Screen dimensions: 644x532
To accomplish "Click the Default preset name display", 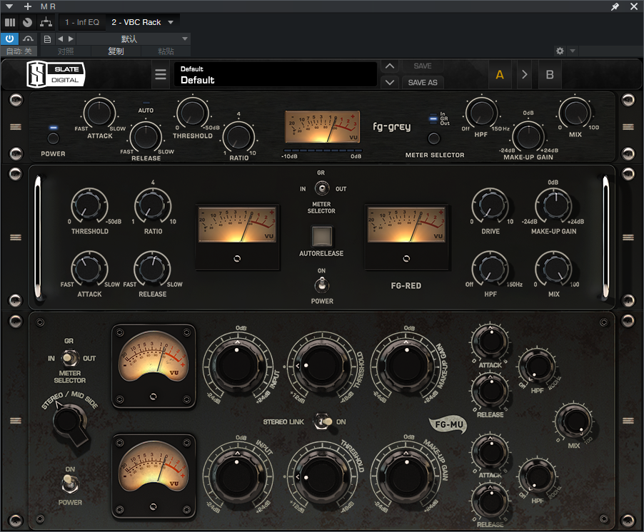I will pos(275,74).
